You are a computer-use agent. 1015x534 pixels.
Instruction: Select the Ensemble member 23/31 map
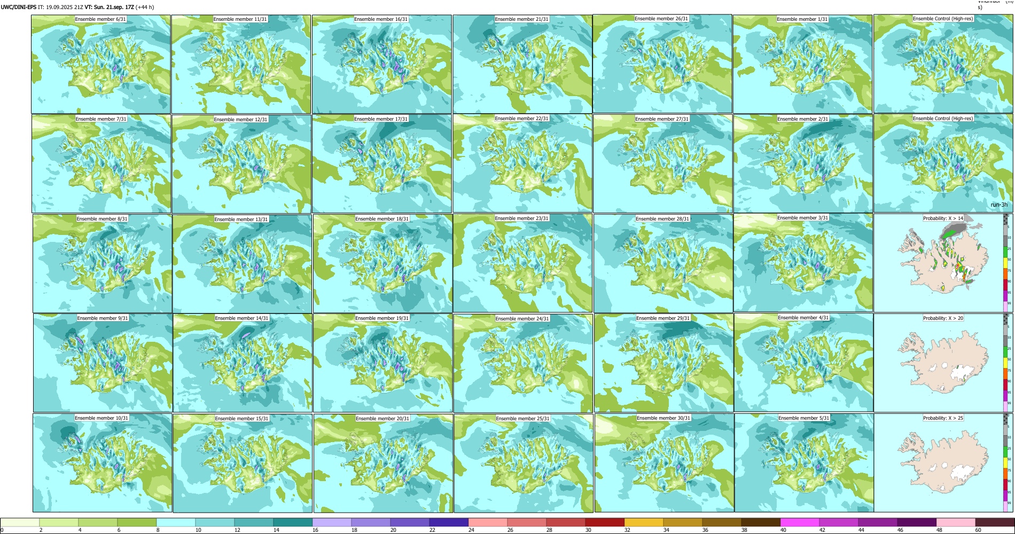[522, 263]
